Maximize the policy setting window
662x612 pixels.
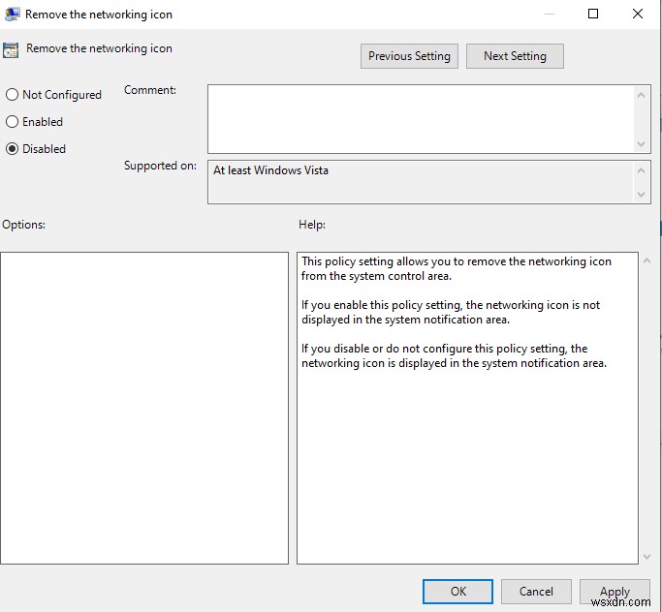[x=593, y=14]
